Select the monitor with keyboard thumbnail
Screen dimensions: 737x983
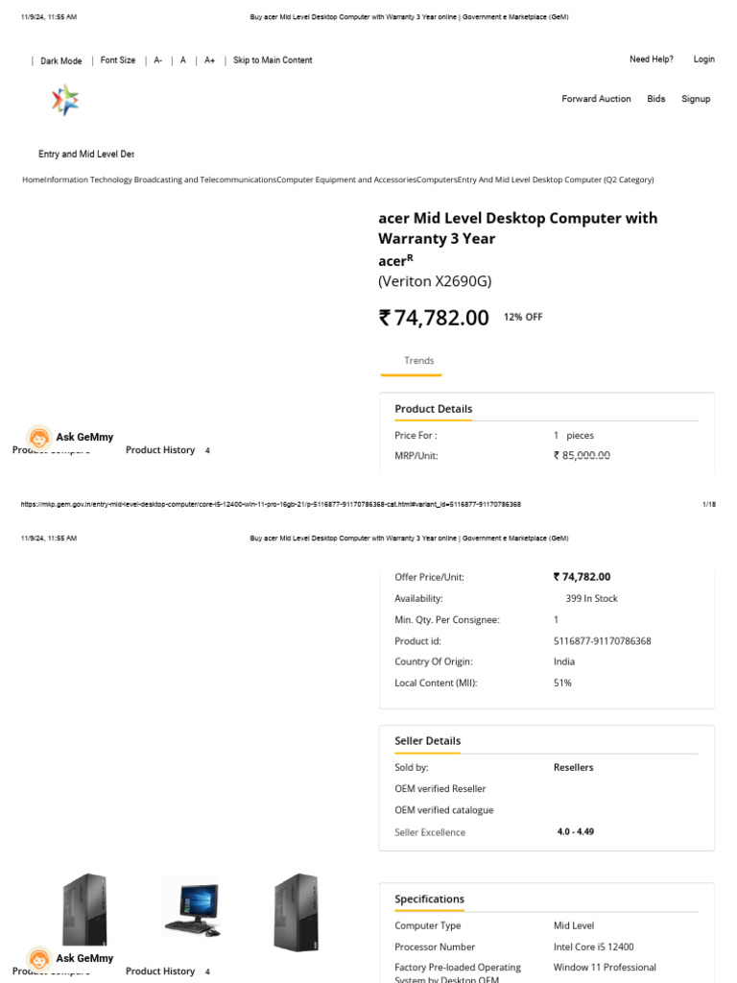coord(191,906)
